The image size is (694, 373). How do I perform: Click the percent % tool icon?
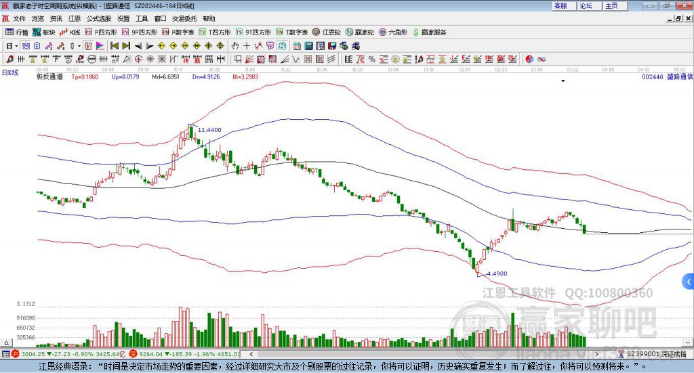point(372,59)
